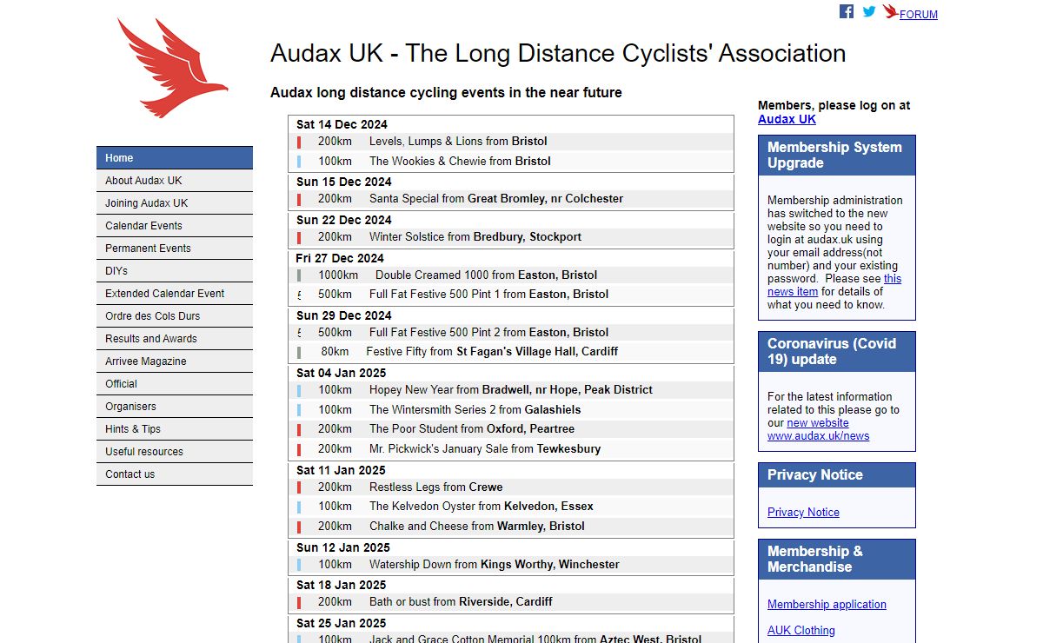Viewport: 1043px width, 643px height.
Task: Select DIYs in the side menu
Action: pos(175,271)
